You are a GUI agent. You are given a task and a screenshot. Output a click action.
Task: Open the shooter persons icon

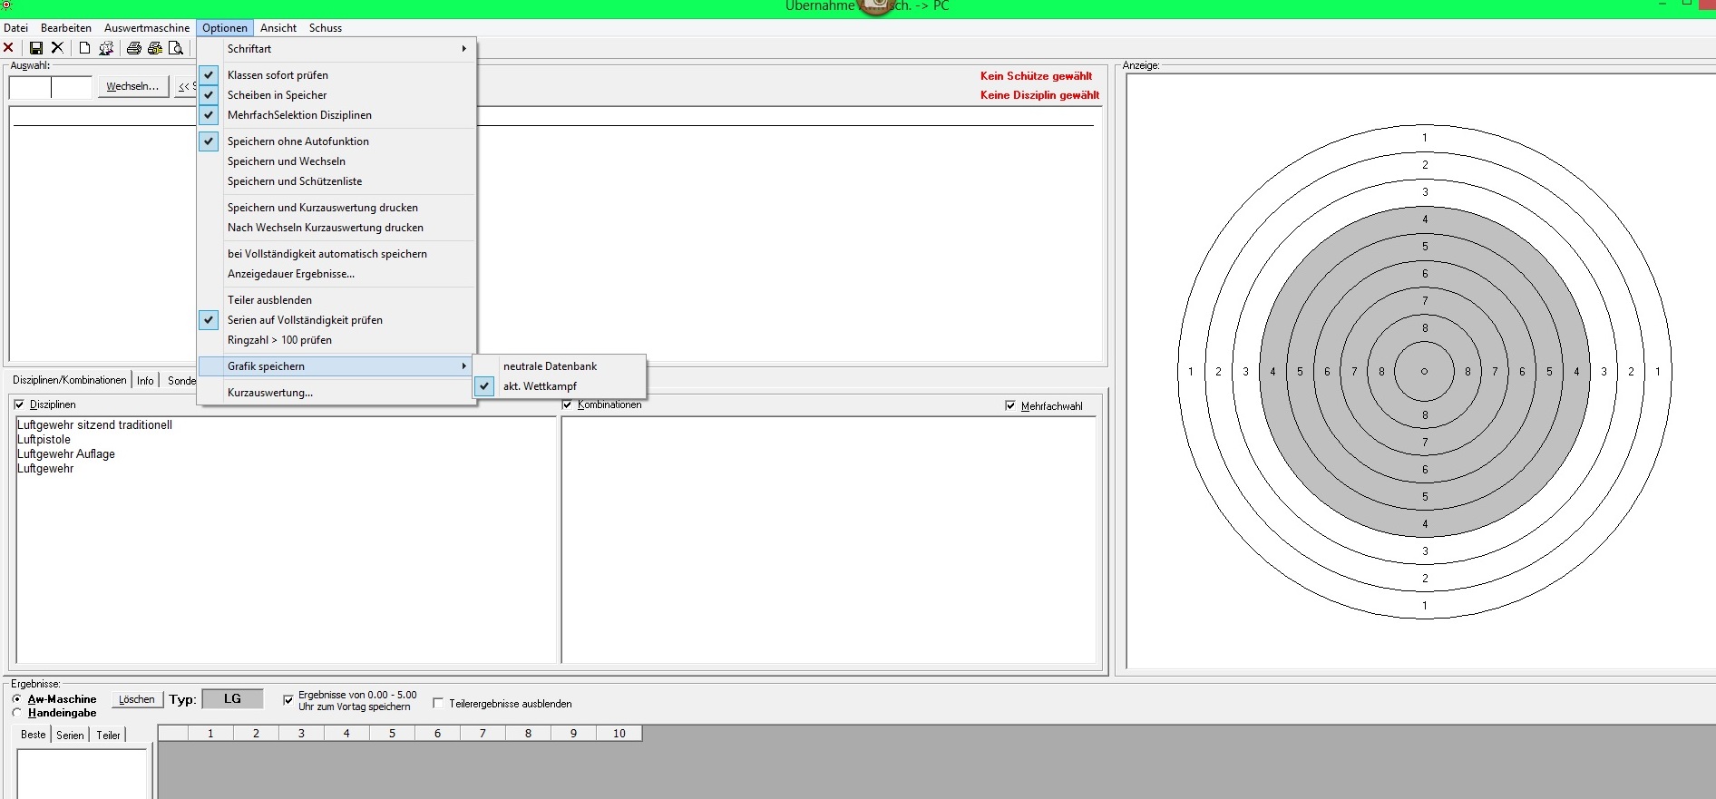pos(106,48)
